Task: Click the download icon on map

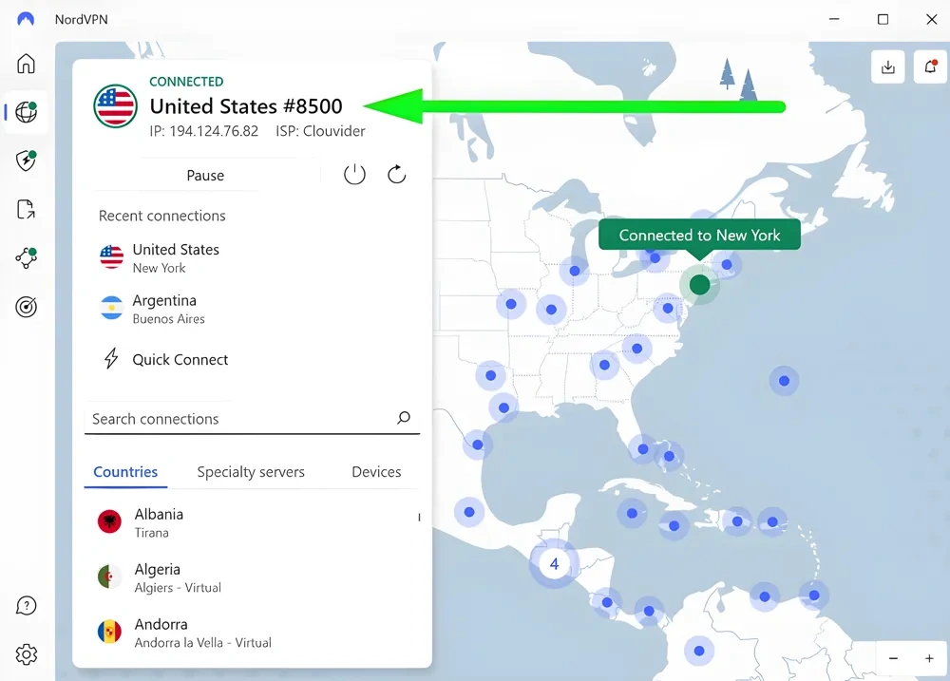Action: point(887,66)
